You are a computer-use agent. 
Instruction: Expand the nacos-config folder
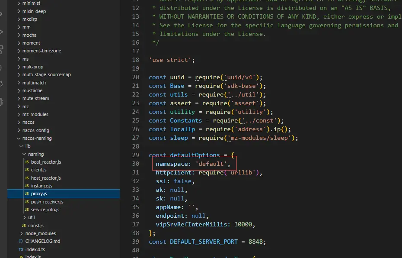point(19,130)
